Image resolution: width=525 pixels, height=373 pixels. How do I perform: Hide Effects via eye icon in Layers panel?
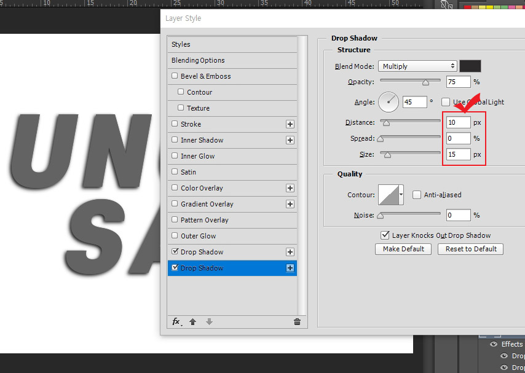(x=494, y=344)
